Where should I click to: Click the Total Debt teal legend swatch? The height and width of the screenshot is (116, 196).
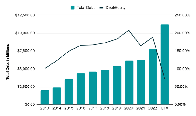pos(73,8)
